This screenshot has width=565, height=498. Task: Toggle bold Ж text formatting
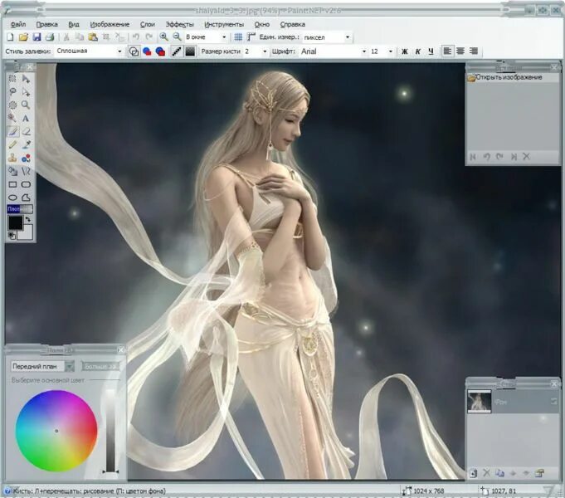(x=405, y=51)
